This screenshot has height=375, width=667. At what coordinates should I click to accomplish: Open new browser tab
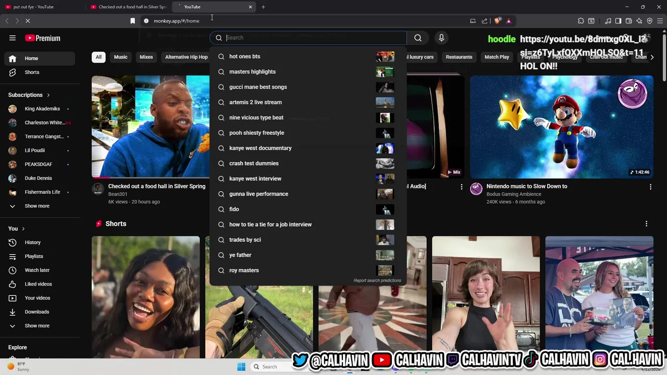pyautogui.click(x=263, y=7)
